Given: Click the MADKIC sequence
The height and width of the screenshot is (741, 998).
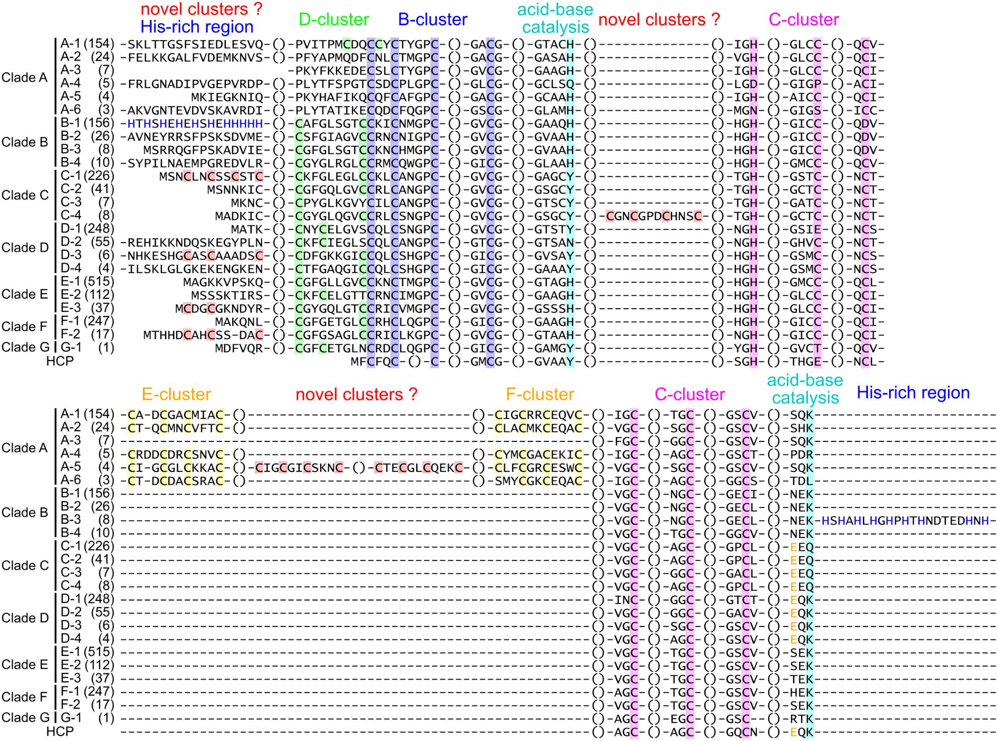Looking at the screenshot, I should (239, 216).
